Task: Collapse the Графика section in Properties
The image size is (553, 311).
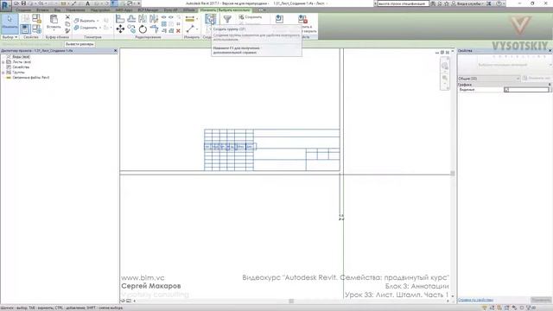Action: (550, 85)
